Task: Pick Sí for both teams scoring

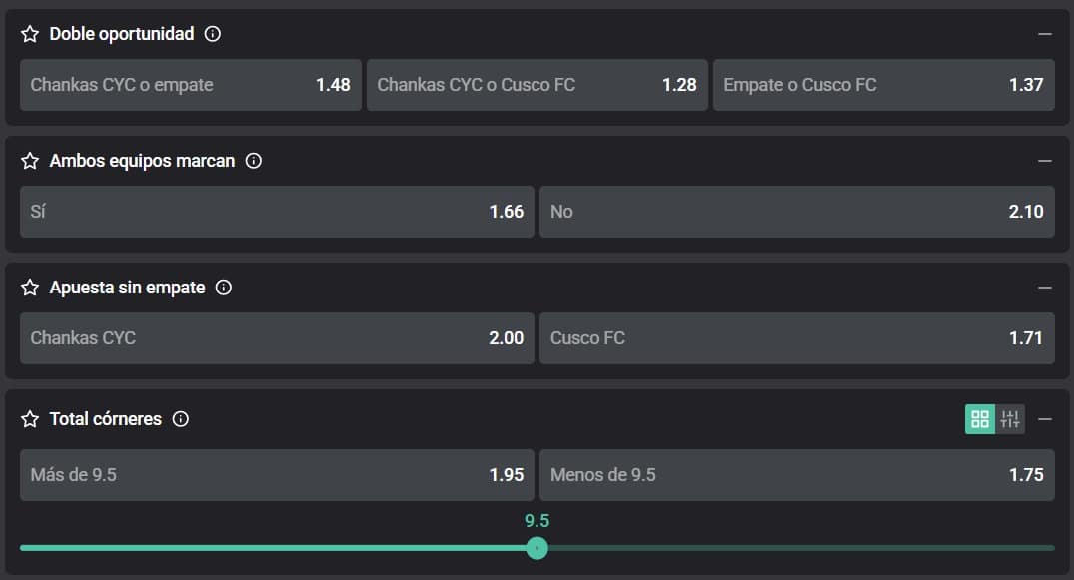Action: (277, 212)
